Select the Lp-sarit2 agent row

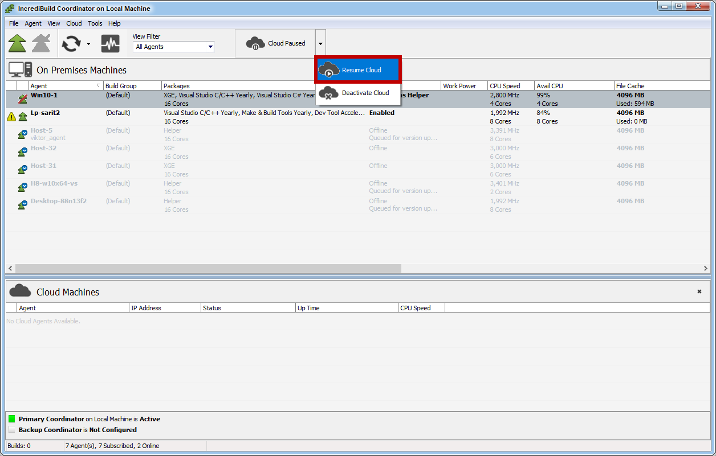(x=357, y=117)
